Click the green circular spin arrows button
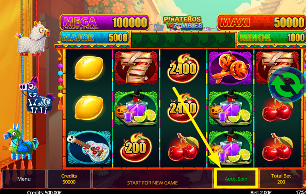The width and height of the screenshot is (306, 194). (x=287, y=85)
